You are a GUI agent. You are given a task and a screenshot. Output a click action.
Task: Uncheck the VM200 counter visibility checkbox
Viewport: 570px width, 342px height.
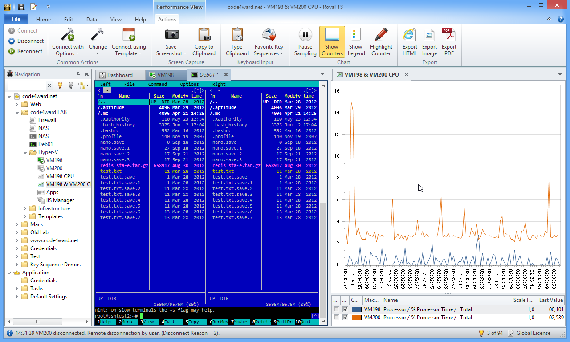point(346,318)
